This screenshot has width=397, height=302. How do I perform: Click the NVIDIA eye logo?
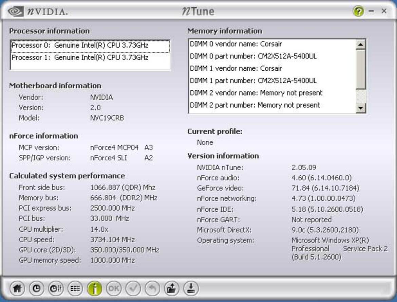point(15,12)
